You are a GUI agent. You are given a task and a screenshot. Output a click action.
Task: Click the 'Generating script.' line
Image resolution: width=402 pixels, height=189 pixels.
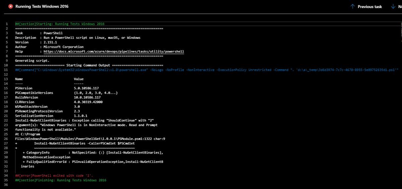[x=32, y=61]
